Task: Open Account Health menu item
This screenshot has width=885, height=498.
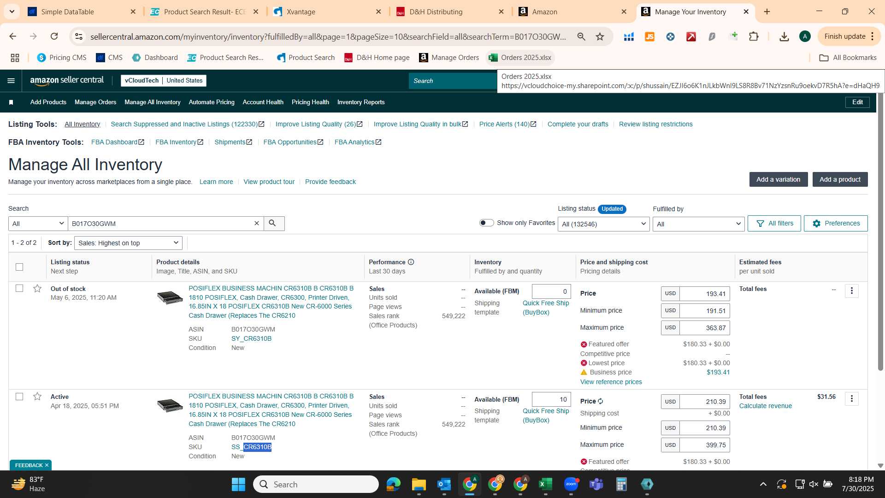Action: coord(263,102)
